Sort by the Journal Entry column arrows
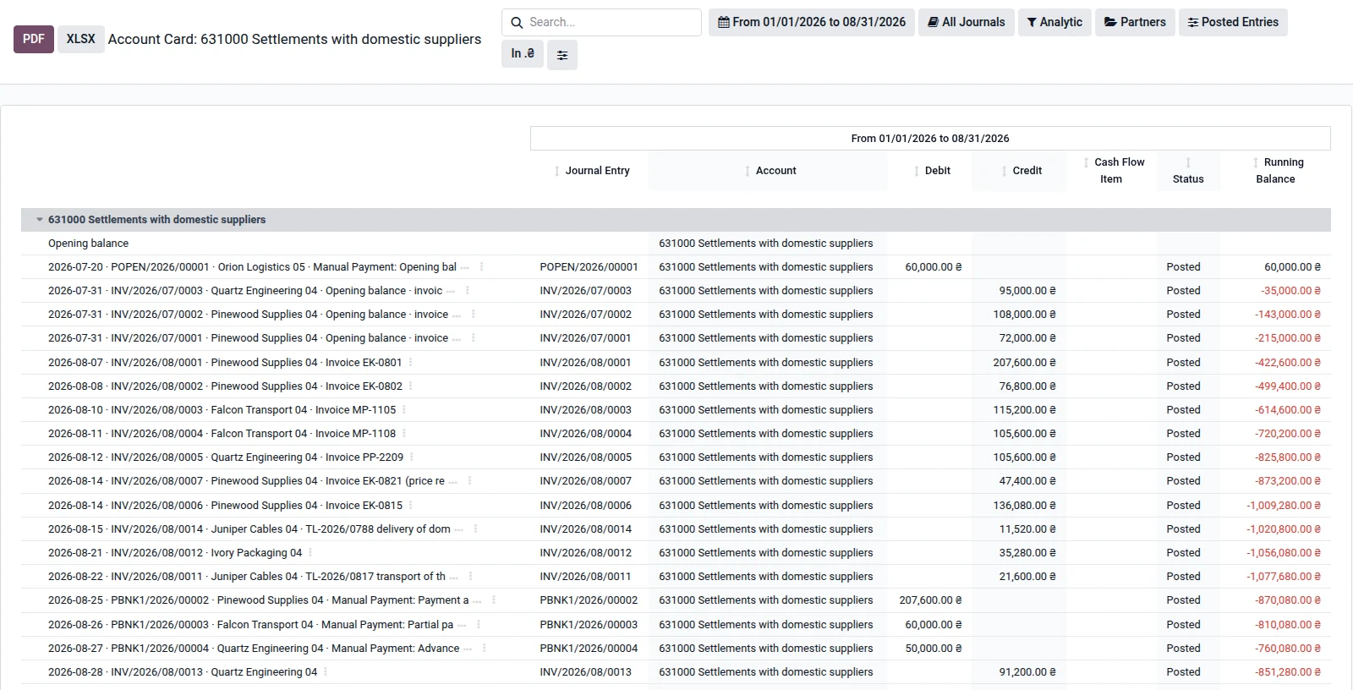The image size is (1353, 690). tap(556, 171)
